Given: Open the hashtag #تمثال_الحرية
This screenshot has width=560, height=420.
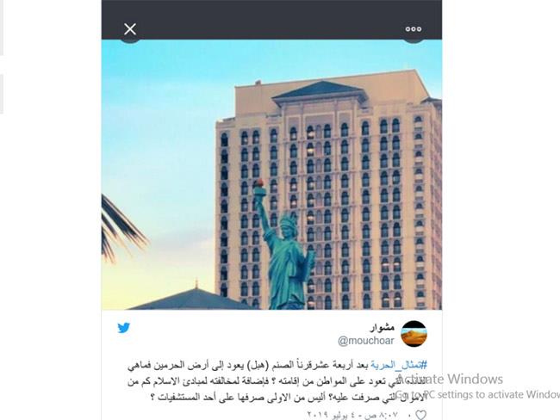Looking at the screenshot, I should tap(399, 365).
